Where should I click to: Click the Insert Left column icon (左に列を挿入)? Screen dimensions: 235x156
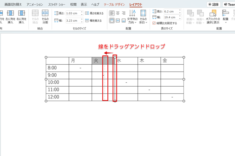tap(10, 13)
